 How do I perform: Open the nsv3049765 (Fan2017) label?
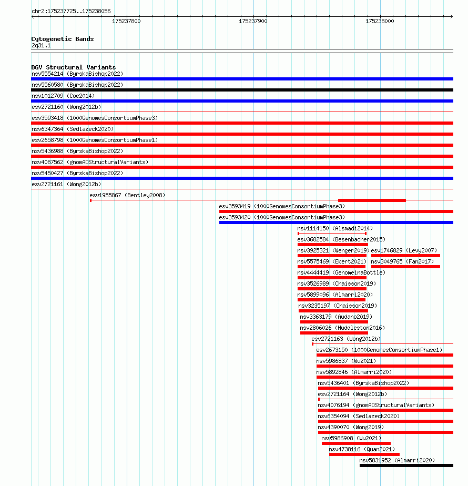(402, 261)
